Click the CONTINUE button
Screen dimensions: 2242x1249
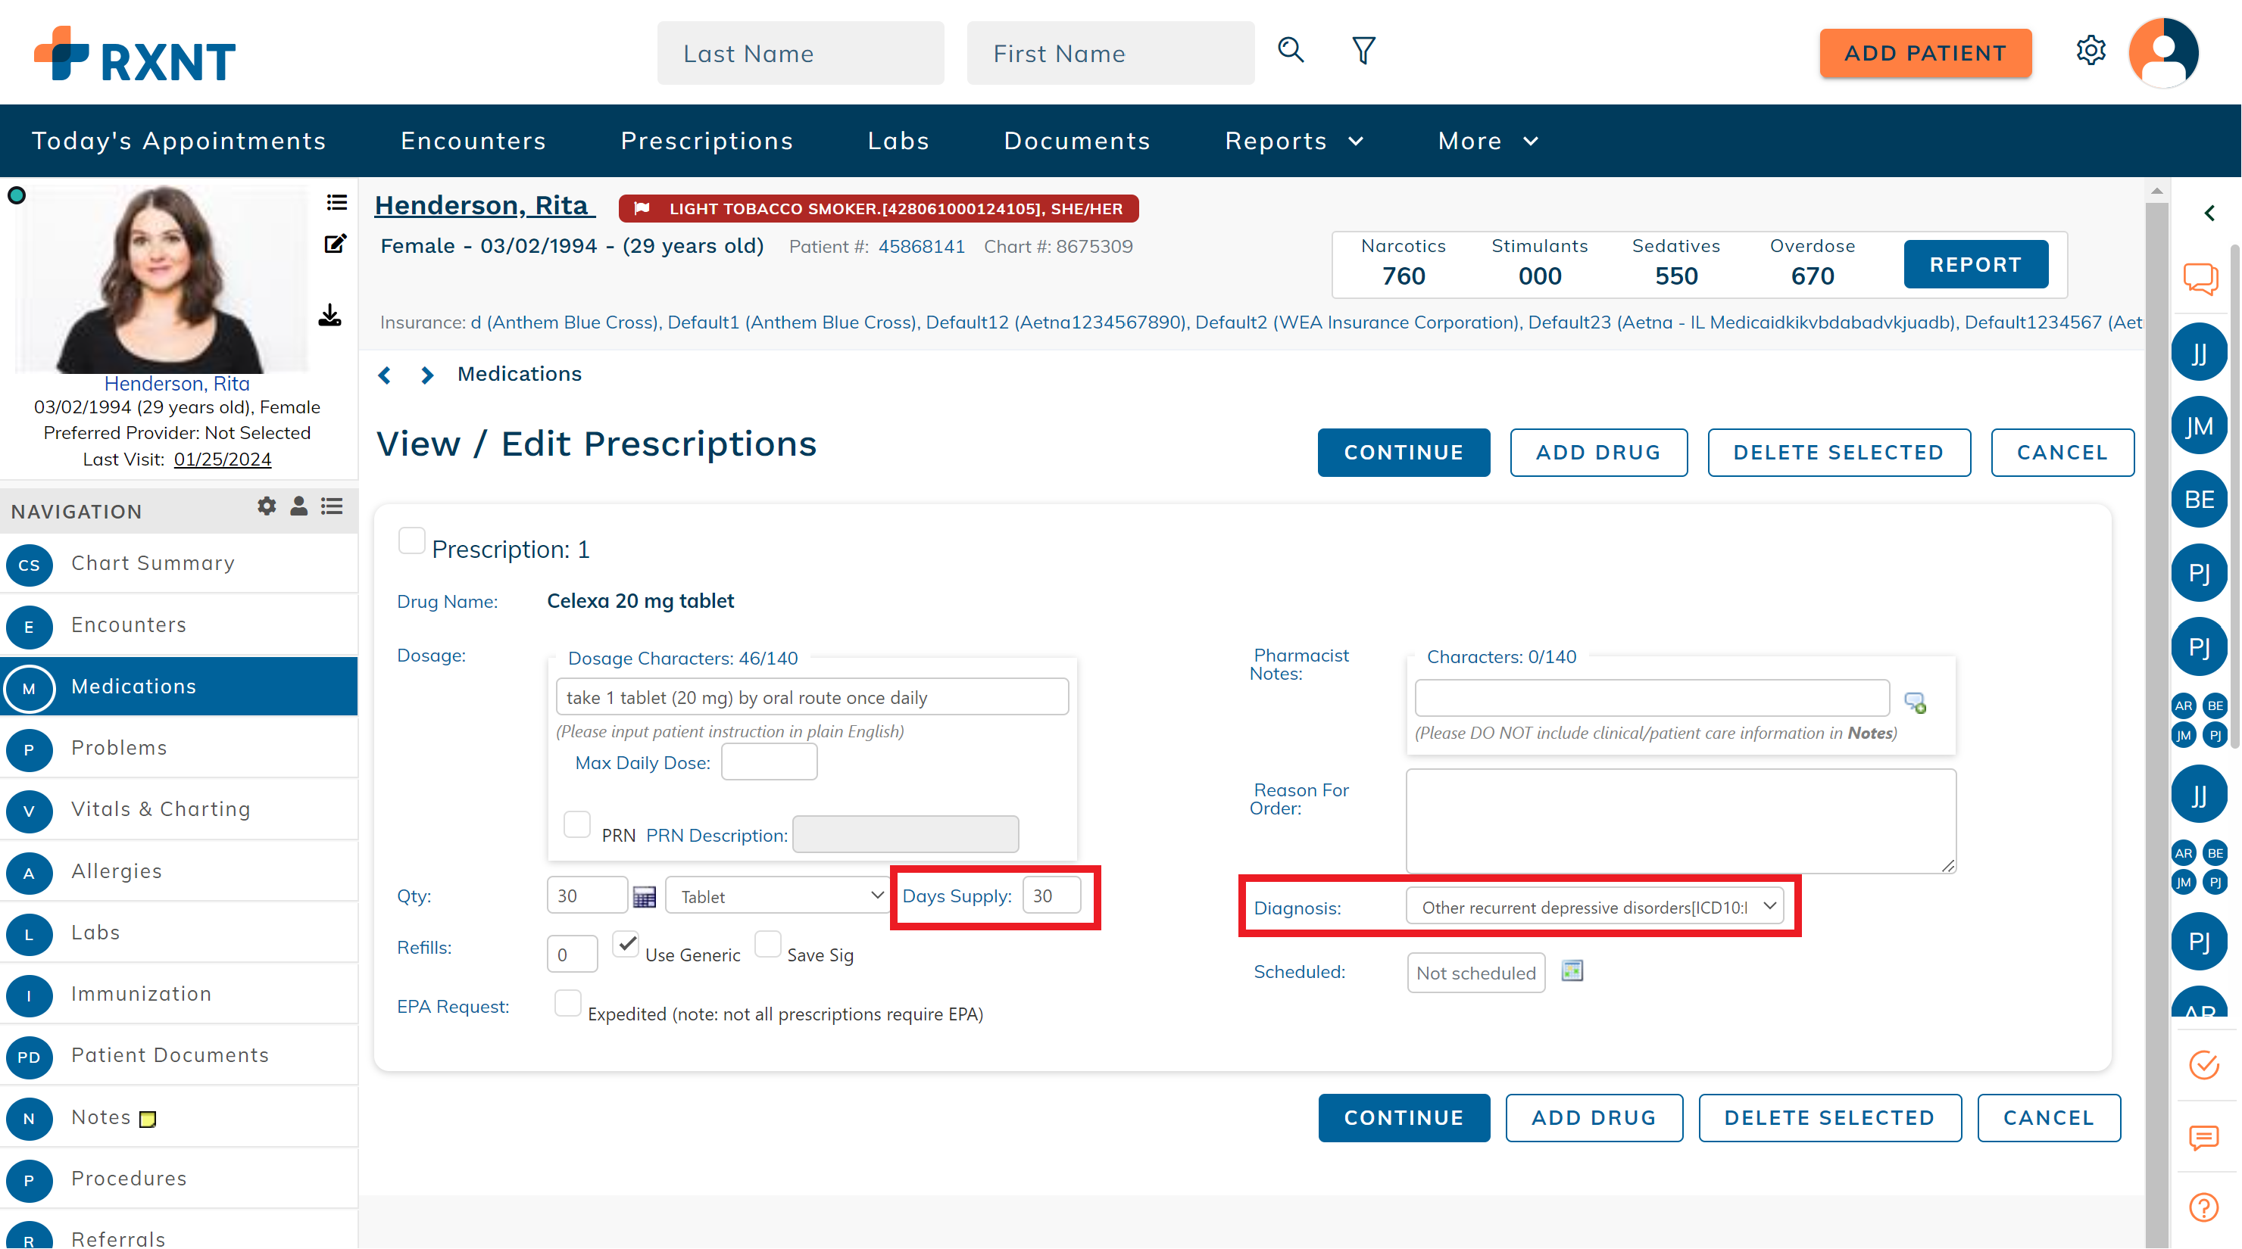[x=1404, y=452]
